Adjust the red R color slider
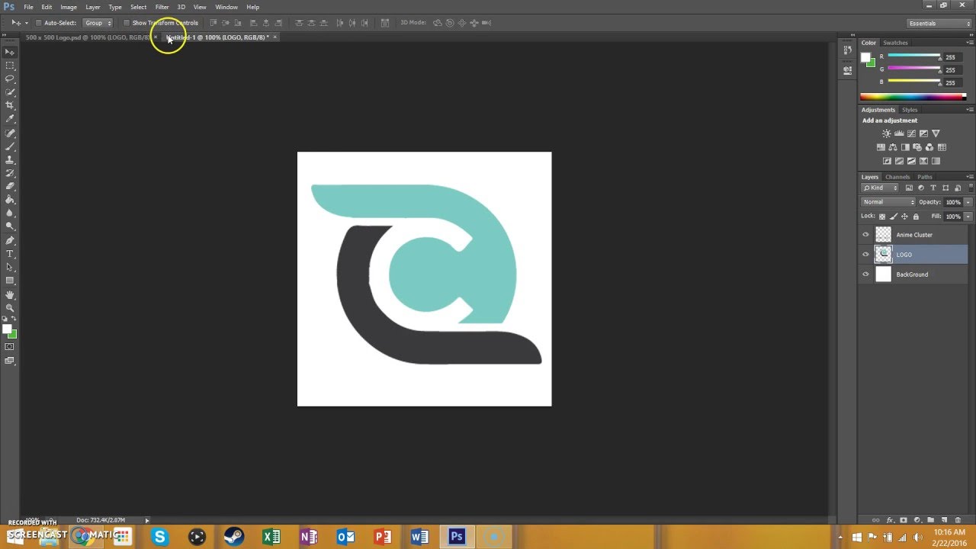 (x=914, y=57)
